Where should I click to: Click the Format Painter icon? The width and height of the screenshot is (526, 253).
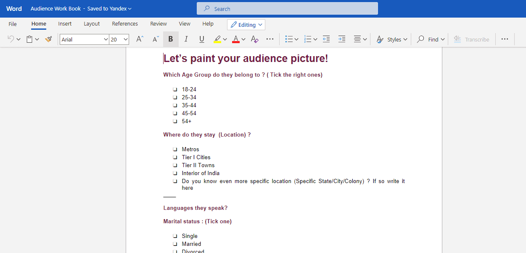point(49,39)
